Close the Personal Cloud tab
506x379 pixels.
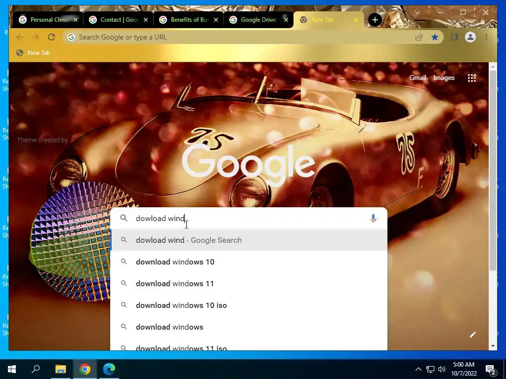[x=76, y=20]
